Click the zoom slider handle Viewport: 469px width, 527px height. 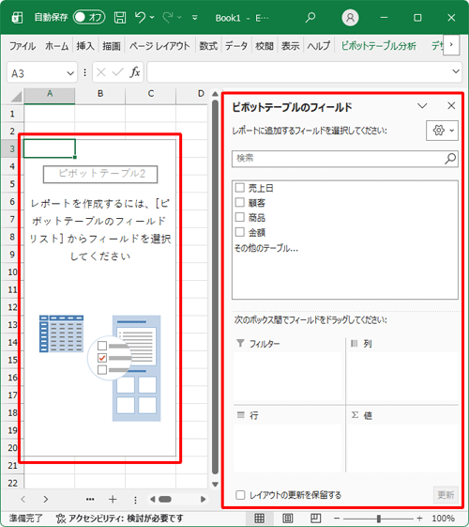(x=379, y=519)
